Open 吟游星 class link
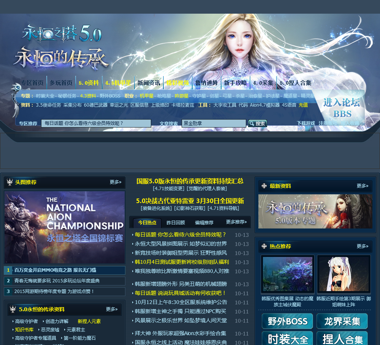Viewport: 380px width, 345px height. [x=181, y=96]
